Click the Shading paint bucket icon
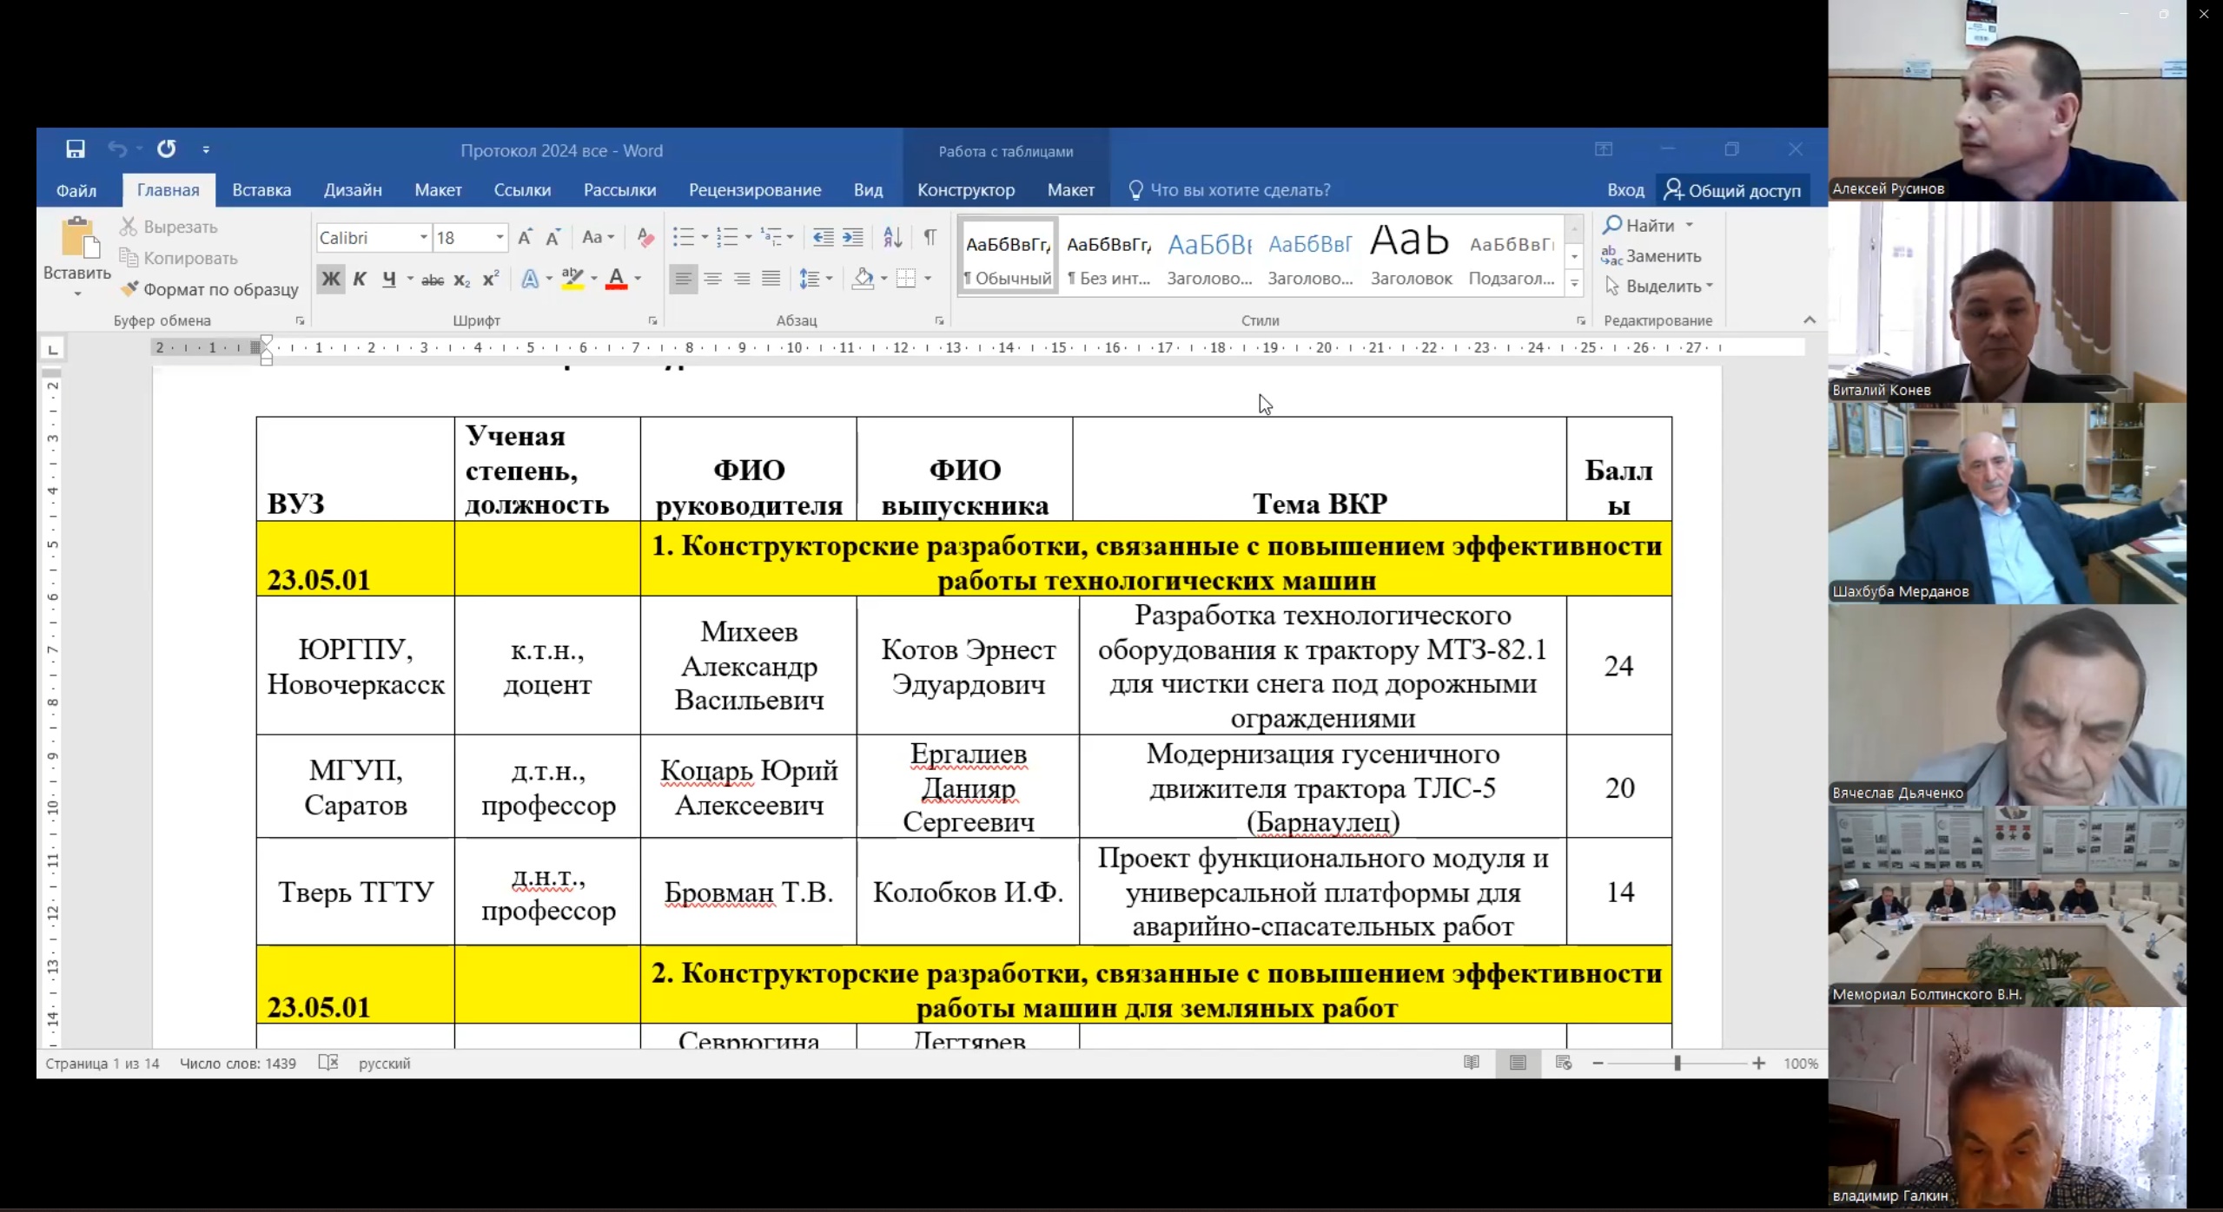The height and width of the screenshot is (1212, 2223). pos(863,279)
